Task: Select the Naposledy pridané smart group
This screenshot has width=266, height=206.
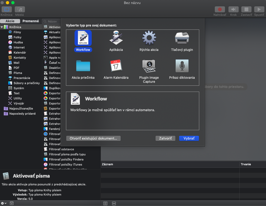Action: [x=23, y=114]
